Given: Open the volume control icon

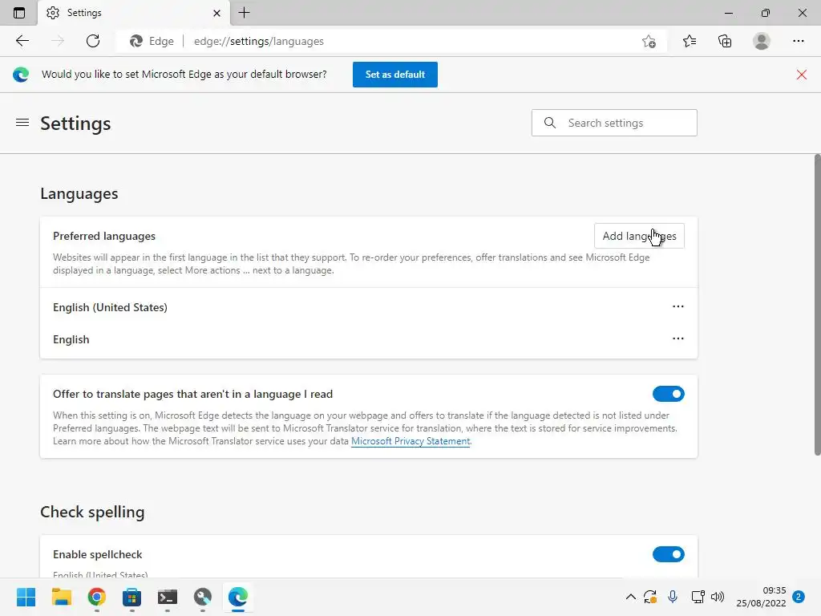Looking at the screenshot, I should coord(718,597).
